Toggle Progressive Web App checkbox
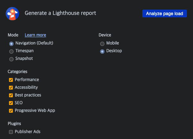This screenshot has height=139, width=193. click(11, 111)
